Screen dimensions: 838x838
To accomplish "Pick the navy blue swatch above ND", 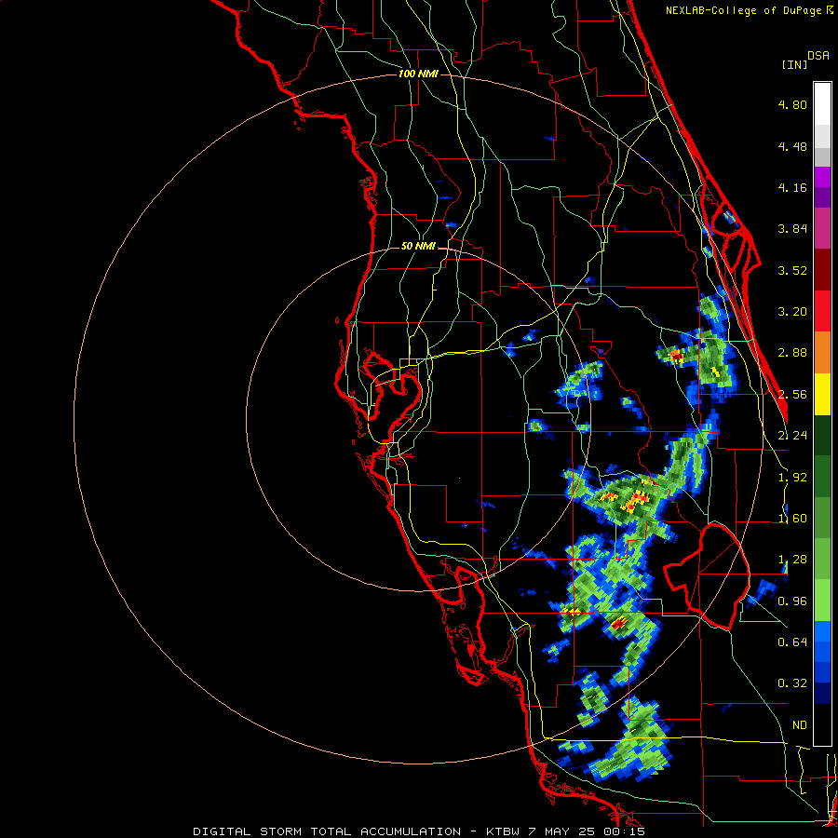I will click(x=822, y=693).
